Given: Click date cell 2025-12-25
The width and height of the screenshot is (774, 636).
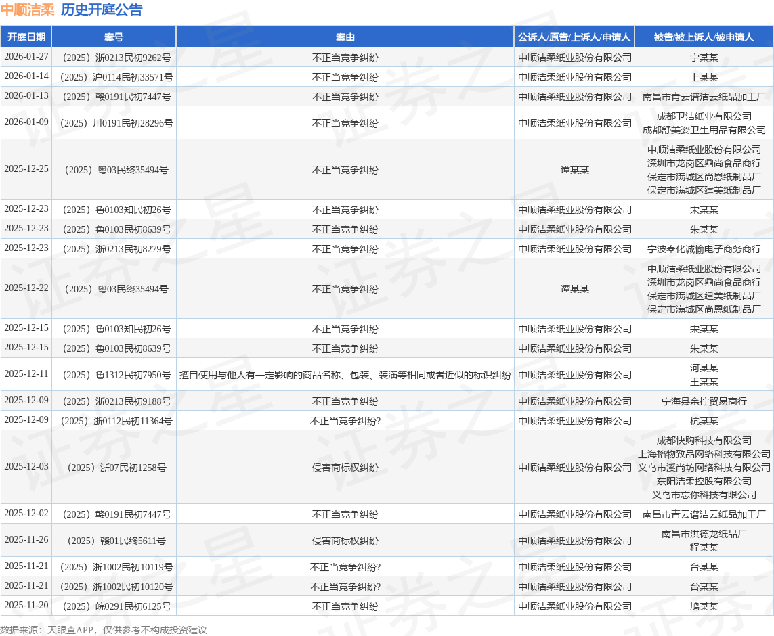Looking at the screenshot, I should [x=26, y=169].
